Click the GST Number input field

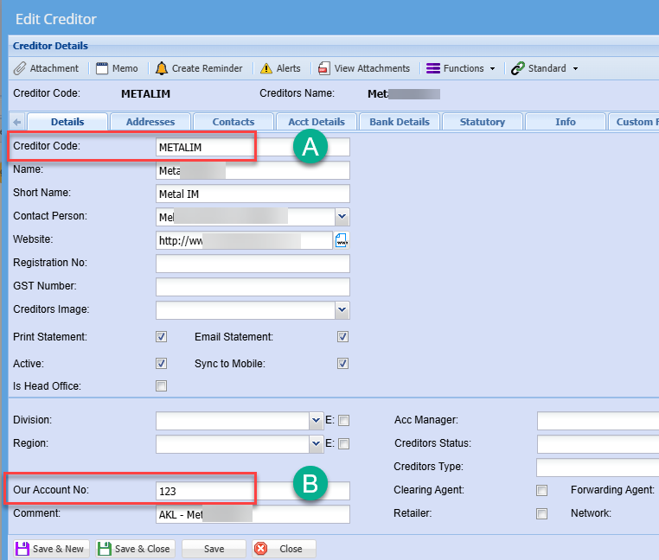(253, 287)
